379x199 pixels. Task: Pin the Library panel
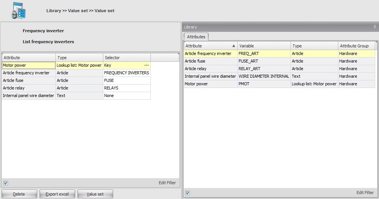pyautogui.click(x=375, y=27)
